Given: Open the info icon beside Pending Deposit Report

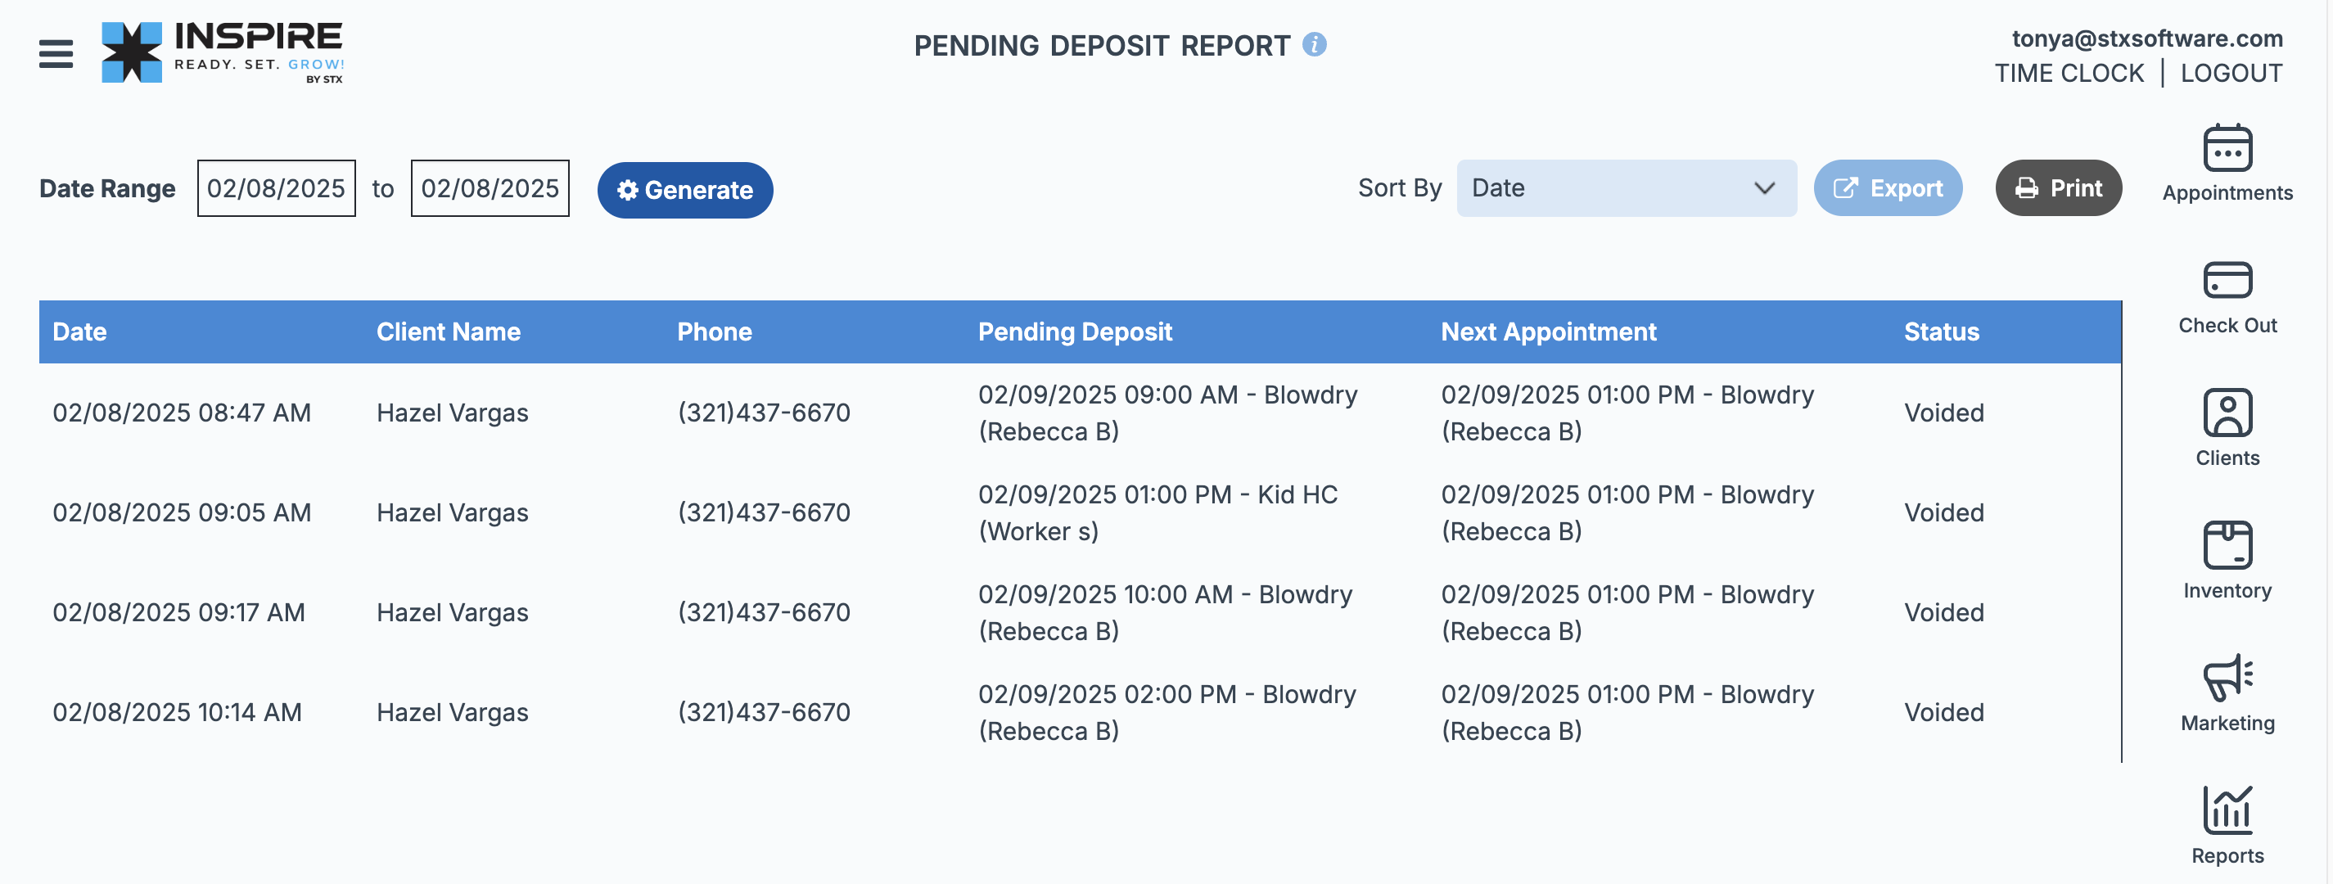Looking at the screenshot, I should [1314, 44].
